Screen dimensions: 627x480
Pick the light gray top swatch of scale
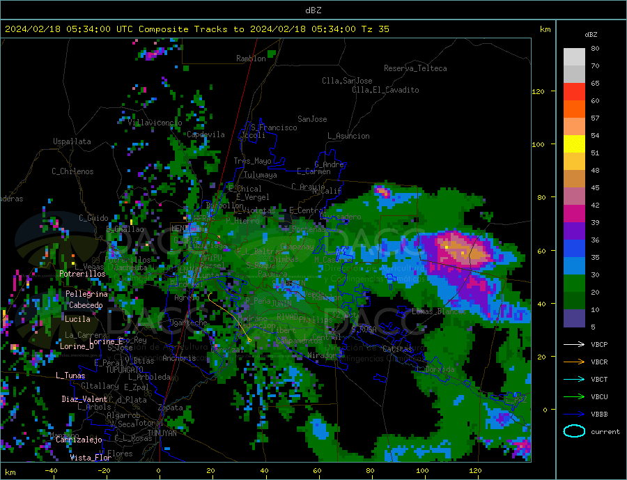click(x=574, y=57)
